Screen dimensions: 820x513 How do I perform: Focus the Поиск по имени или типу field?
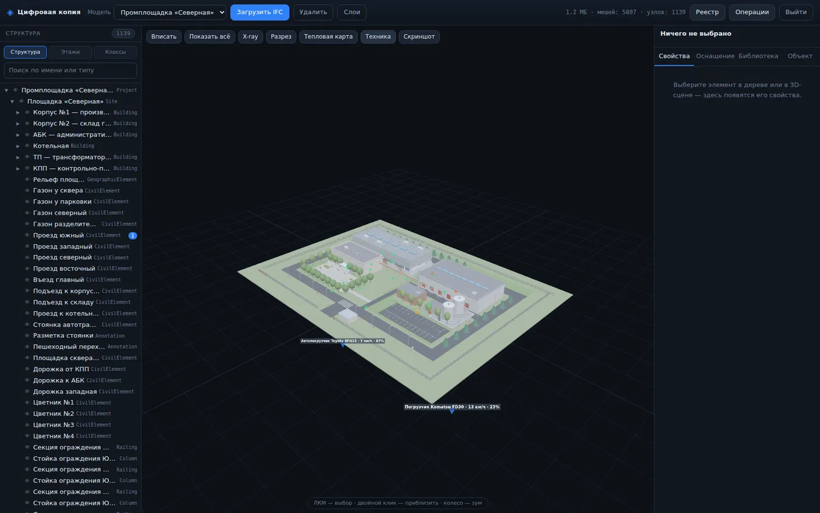pos(70,70)
